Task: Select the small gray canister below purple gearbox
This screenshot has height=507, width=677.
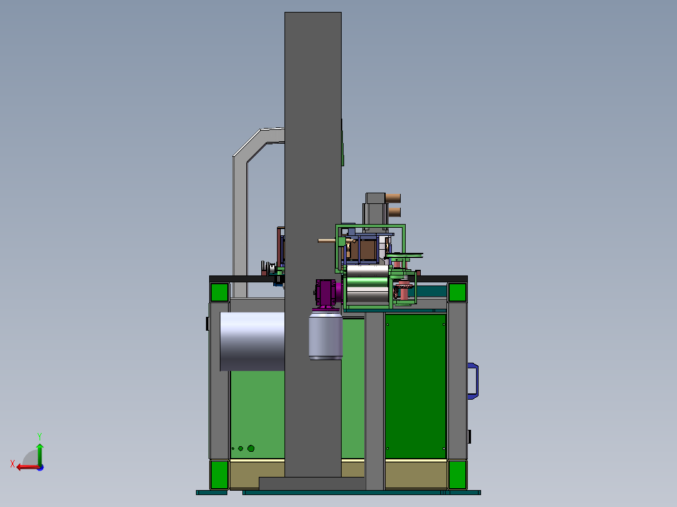Action: pyautogui.click(x=325, y=336)
